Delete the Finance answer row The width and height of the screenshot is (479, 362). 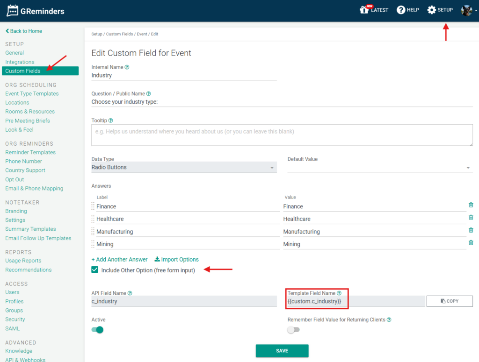[x=471, y=205]
